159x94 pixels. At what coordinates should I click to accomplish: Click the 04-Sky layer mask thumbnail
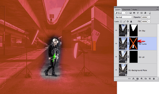click(x=134, y=30)
